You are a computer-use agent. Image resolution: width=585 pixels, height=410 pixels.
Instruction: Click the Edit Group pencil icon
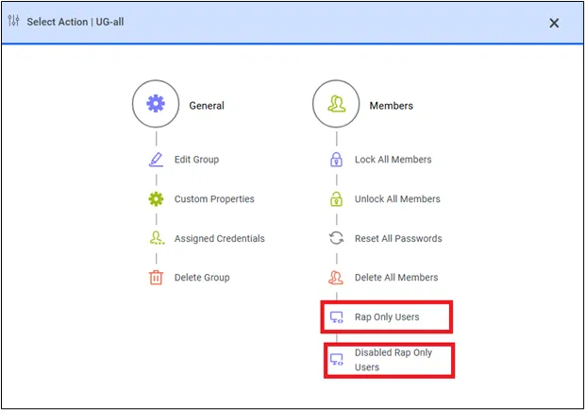[156, 160]
